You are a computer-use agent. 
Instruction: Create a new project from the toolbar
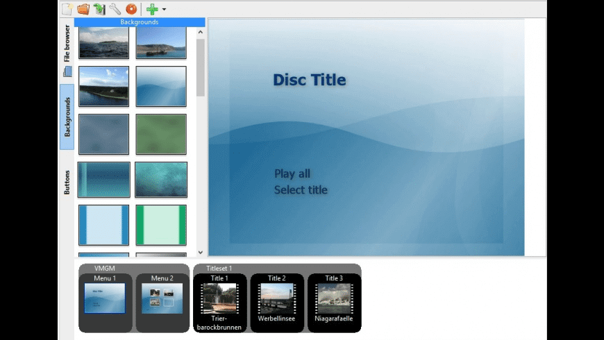pos(67,9)
